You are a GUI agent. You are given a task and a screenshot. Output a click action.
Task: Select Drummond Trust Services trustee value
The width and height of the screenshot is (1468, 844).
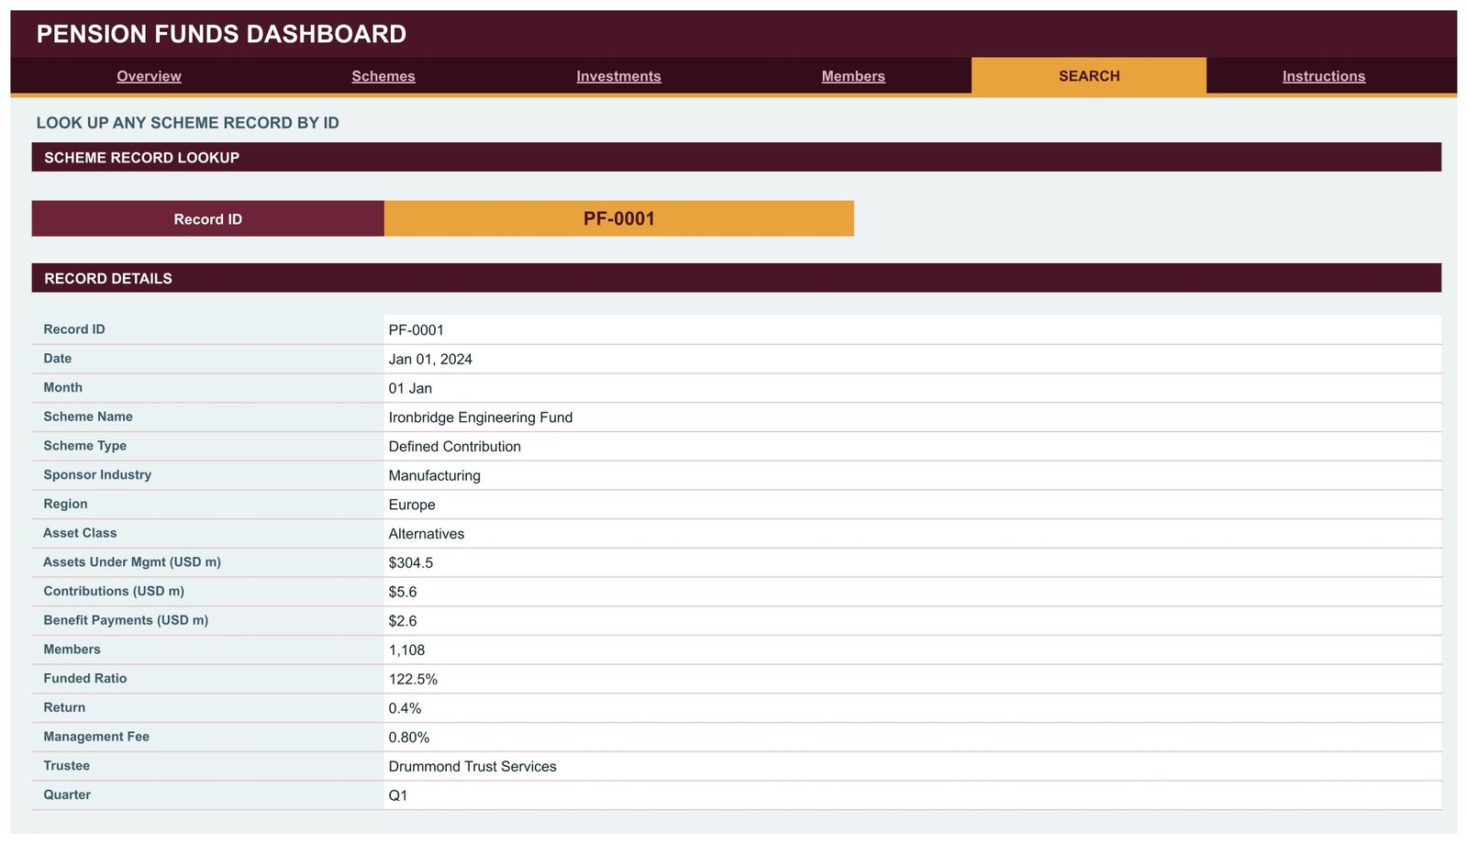[473, 767]
